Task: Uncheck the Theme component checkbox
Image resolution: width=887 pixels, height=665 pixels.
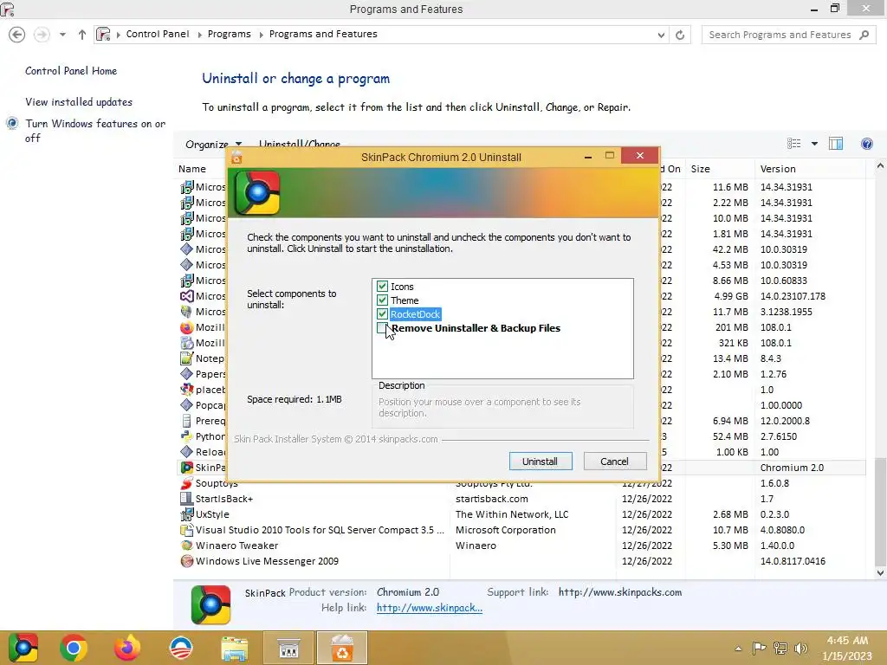Action: tap(382, 300)
